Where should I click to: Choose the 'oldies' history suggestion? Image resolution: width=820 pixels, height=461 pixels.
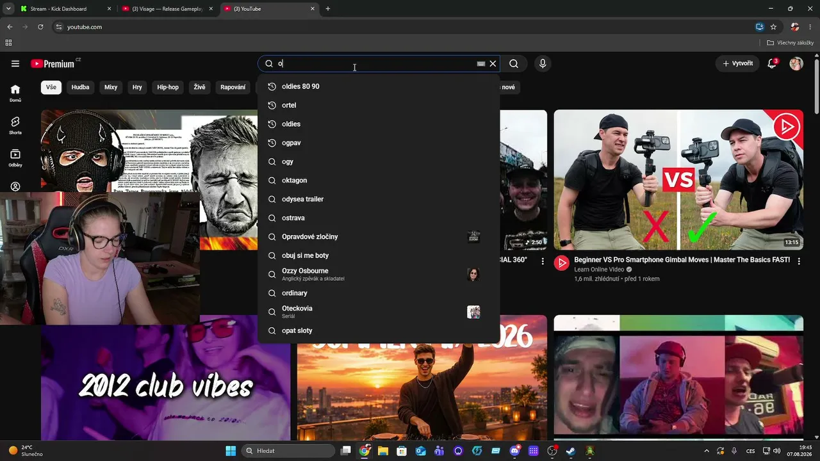click(x=379, y=124)
